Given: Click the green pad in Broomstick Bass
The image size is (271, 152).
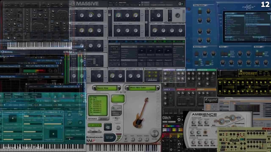Looking at the screenshot, I should [118, 99].
